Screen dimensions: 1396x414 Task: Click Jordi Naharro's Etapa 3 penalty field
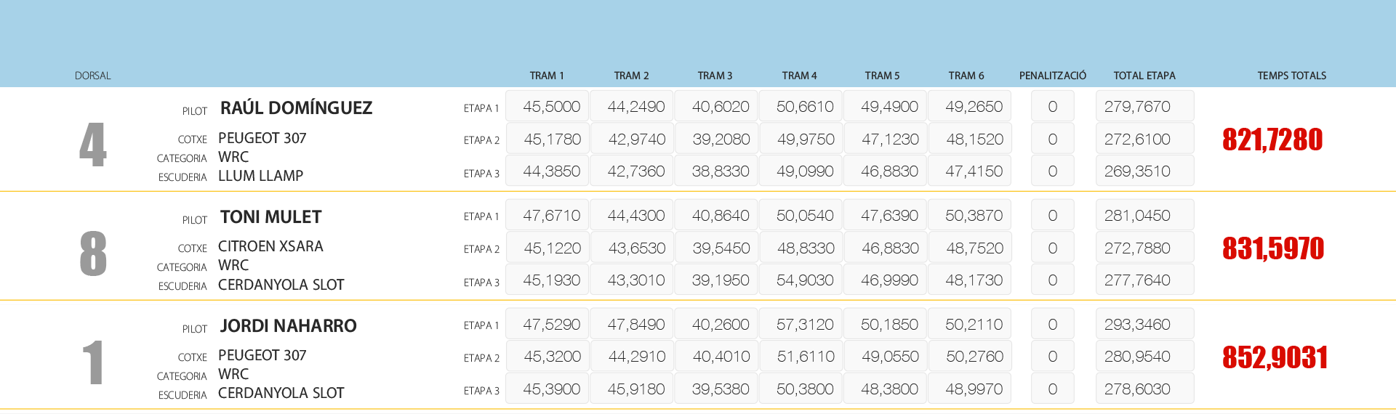[1052, 389]
